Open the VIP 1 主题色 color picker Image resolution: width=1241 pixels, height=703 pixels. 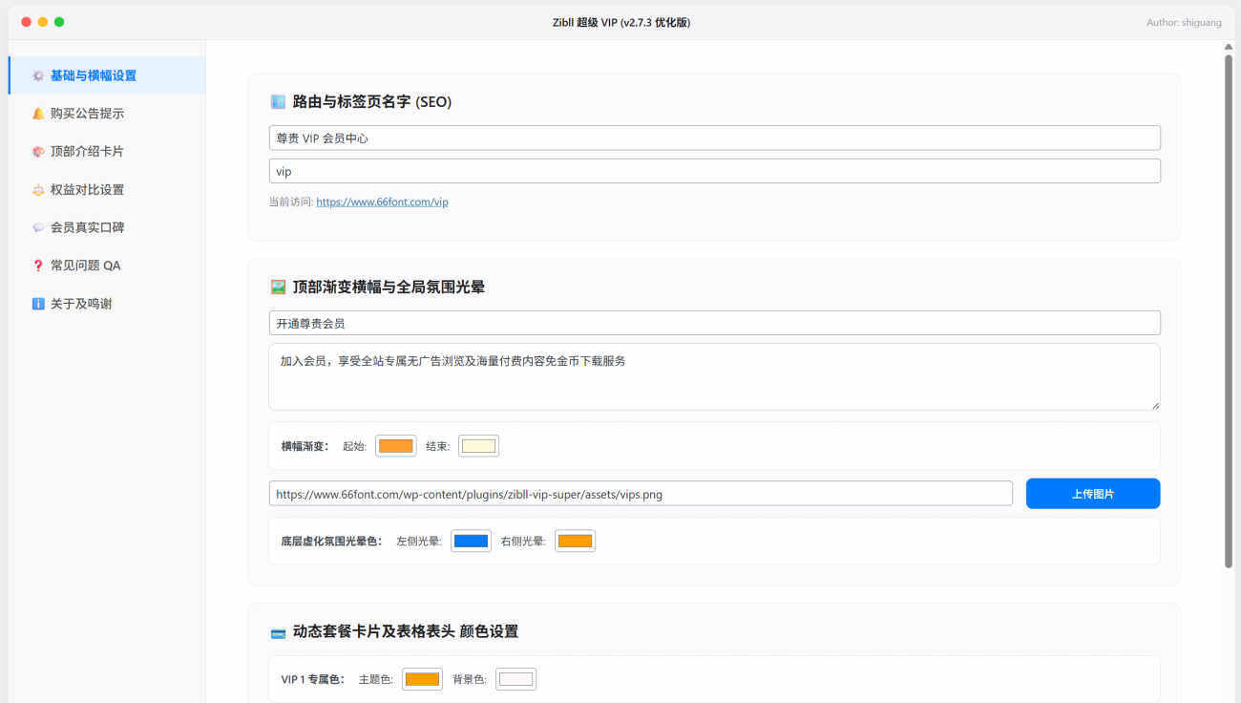point(422,679)
